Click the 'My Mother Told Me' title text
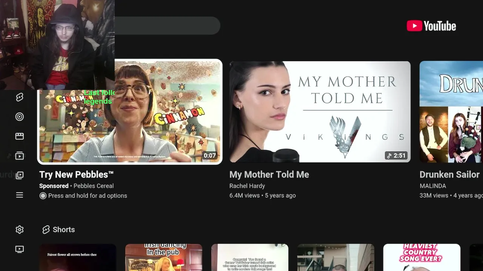483x271 pixels. 269,175
